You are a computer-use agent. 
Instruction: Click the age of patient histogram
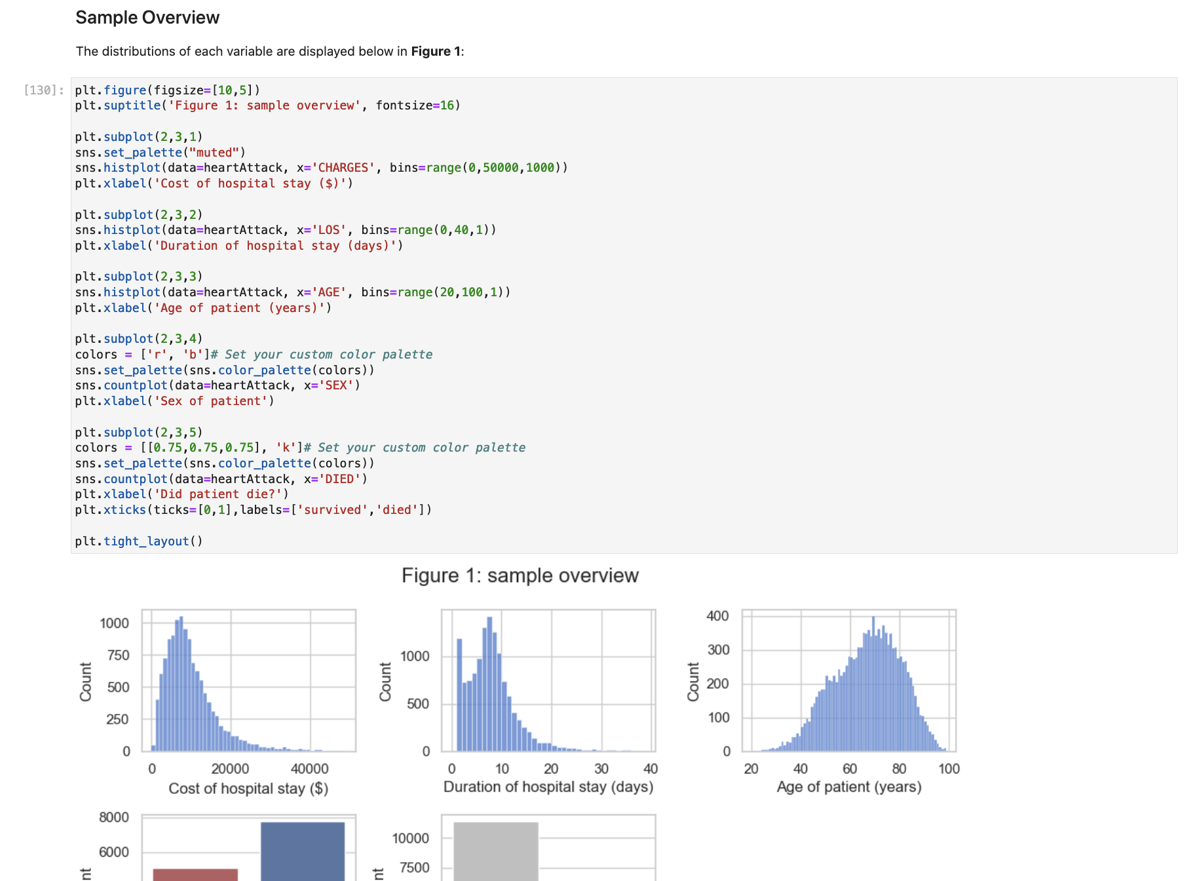point(849,680)
